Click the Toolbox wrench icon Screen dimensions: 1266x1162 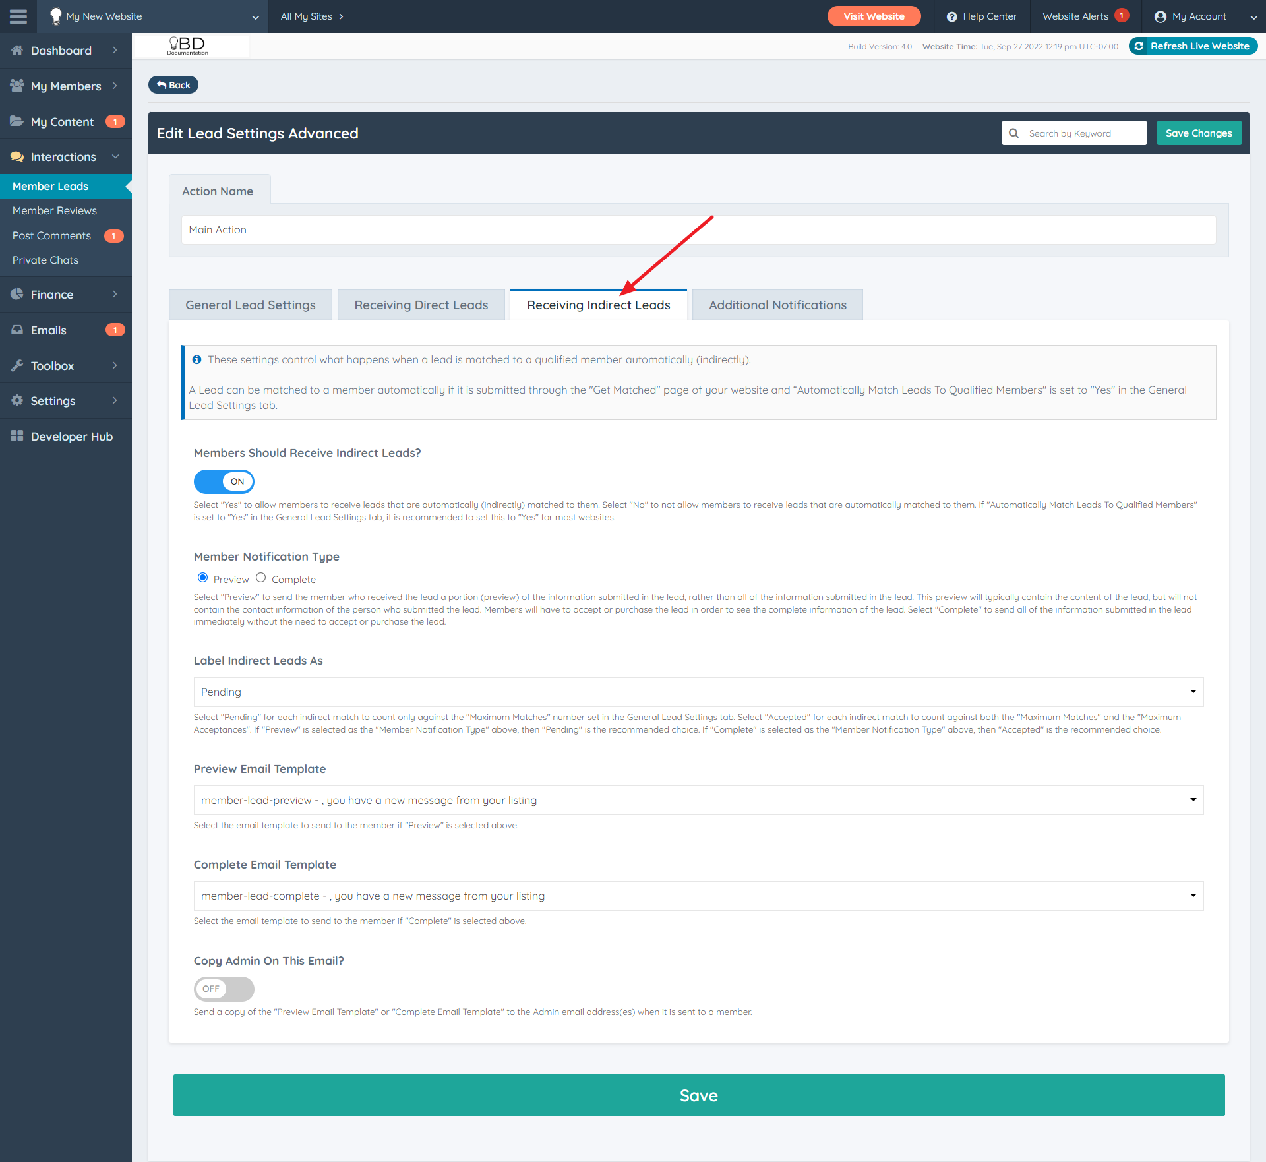[x=17, y=365]
